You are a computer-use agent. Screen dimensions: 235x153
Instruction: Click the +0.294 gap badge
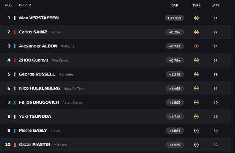coord(175,32)
